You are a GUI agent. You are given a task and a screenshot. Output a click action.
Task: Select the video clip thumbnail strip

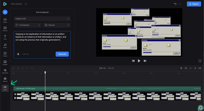107,96
